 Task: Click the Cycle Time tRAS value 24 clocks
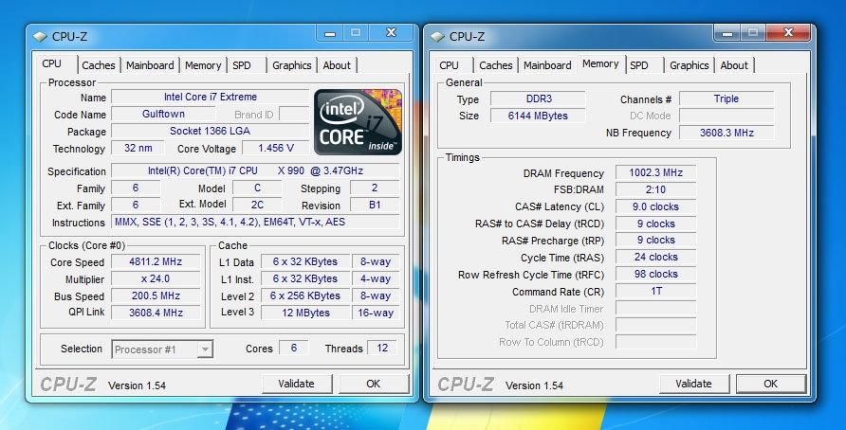(655, 257)
